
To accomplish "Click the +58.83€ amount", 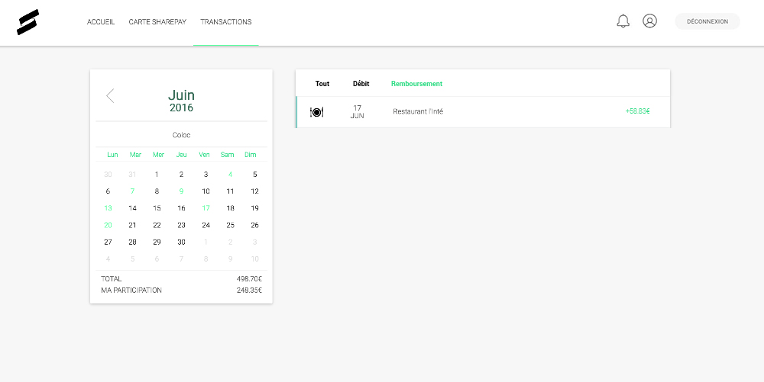I will [x=637, y=111].
